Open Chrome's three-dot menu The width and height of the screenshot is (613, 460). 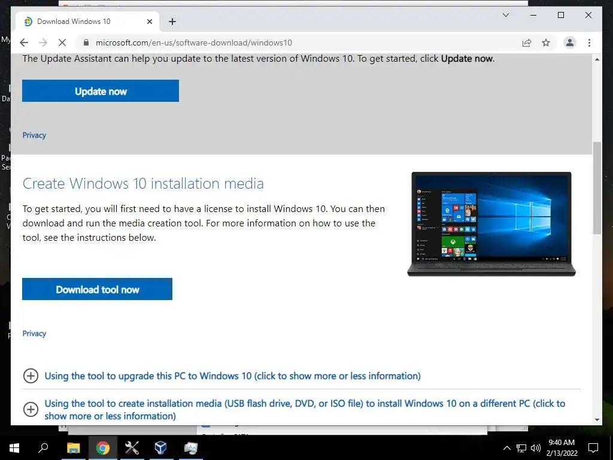coord(589,43)
